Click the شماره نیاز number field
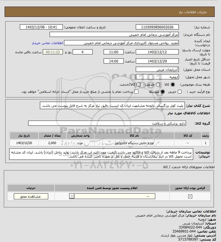This screenshot has height=242, width=221. pyautogui.click(x=157, y=27)
